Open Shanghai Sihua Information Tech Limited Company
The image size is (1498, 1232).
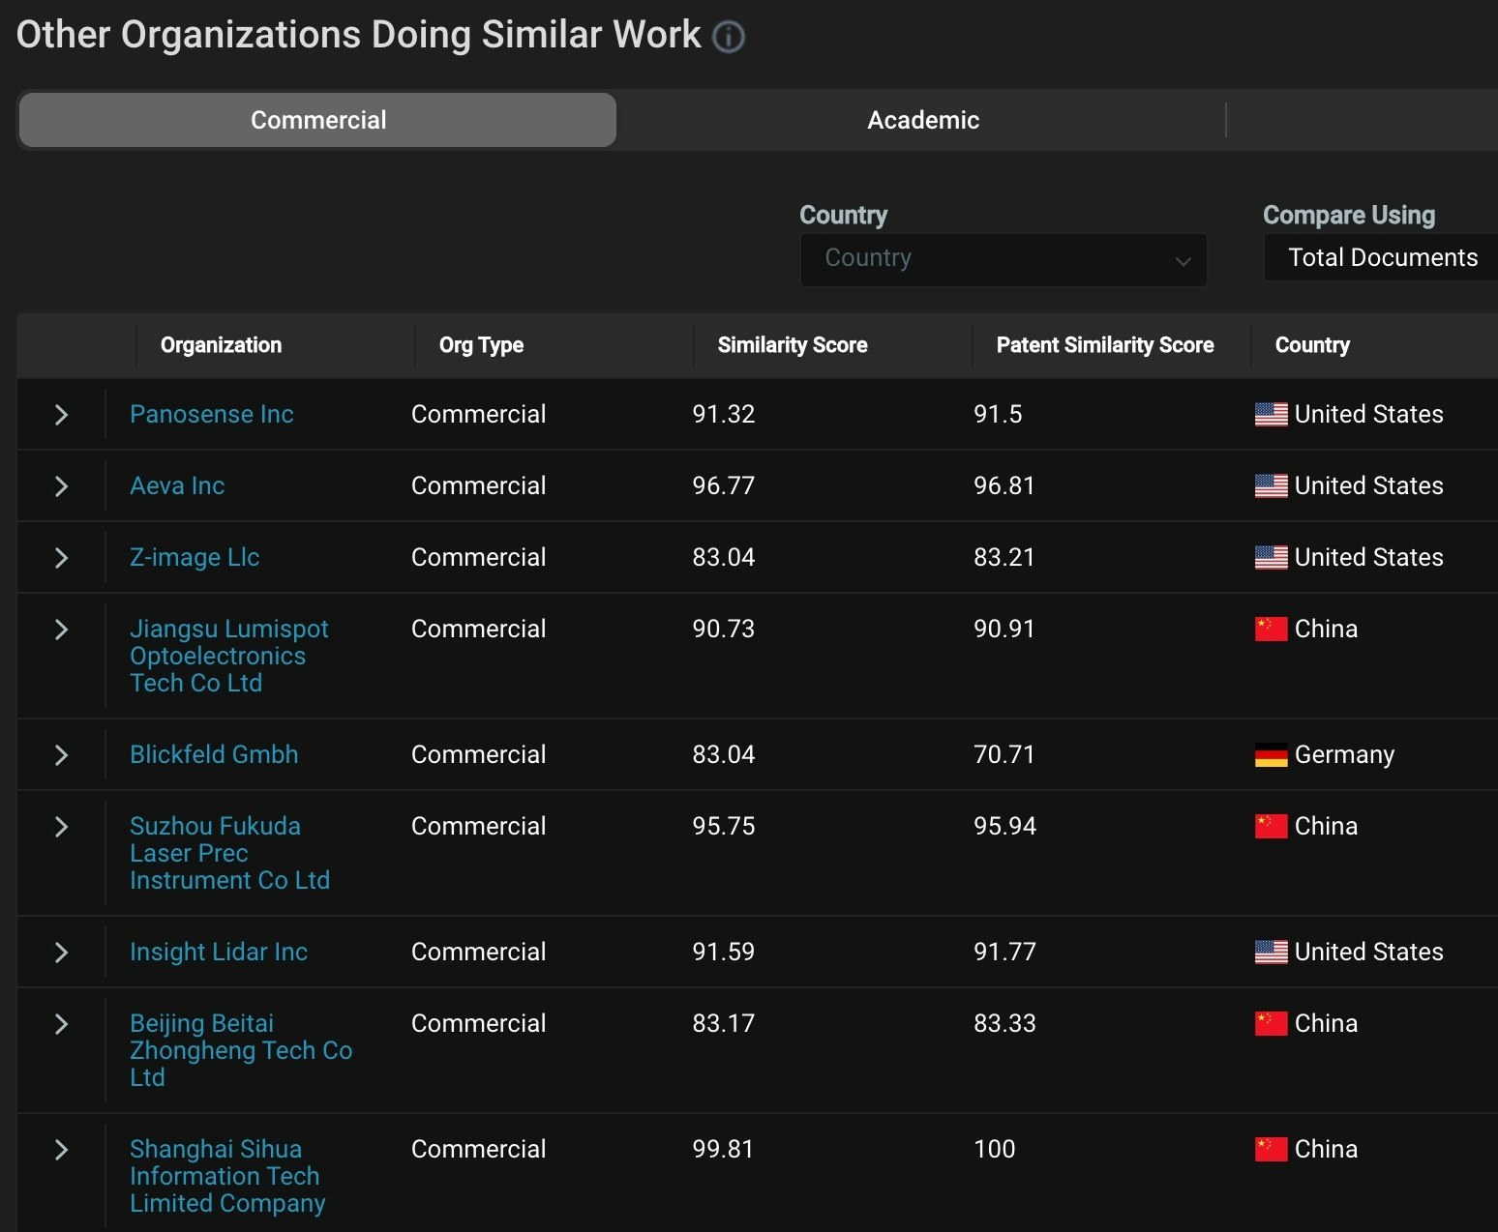[x=227, y=1176]
